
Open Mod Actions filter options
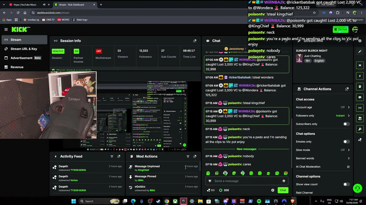(188, 156)
